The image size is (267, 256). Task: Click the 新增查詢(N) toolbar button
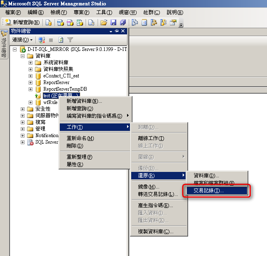pos(22,22)
